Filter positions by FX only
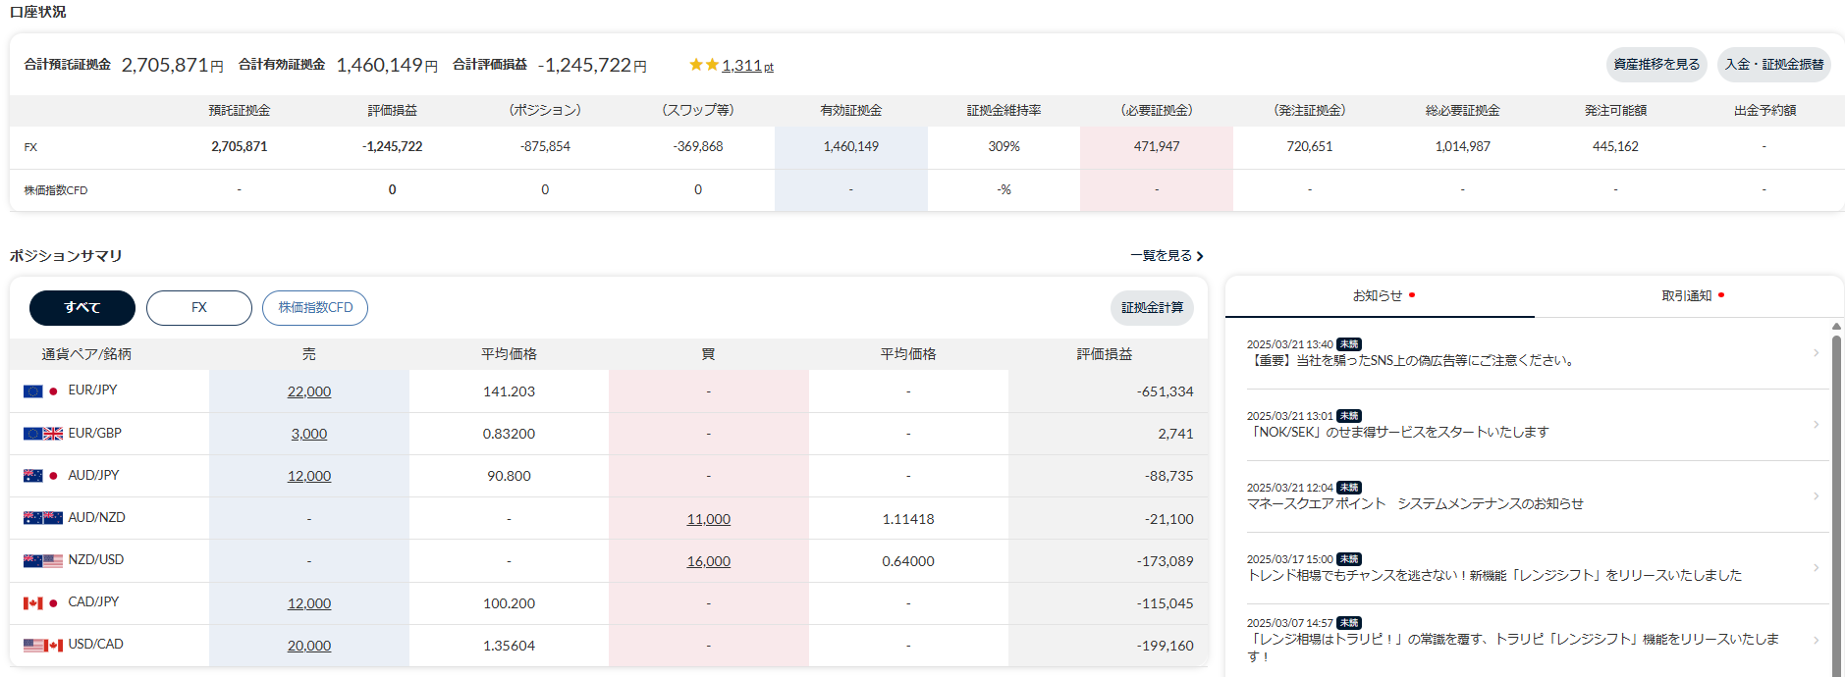1845x677 pixels. tap(199, 308)
